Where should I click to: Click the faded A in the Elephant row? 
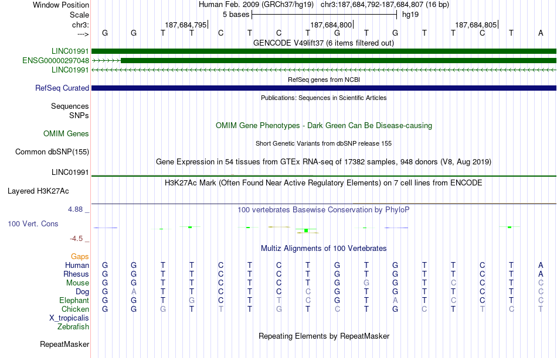395,301
